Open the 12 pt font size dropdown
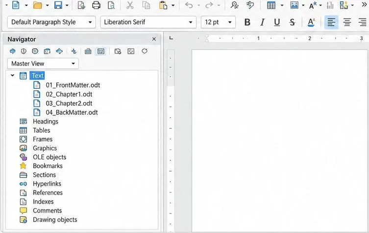The width and height of the screenshot is (369, 233). click(230, 22)
